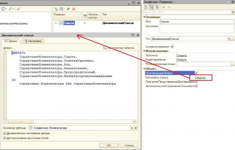235x150 pixels.
Task: Click the gray X cancel icon in properties toolbar
Action: coord(164,7)
